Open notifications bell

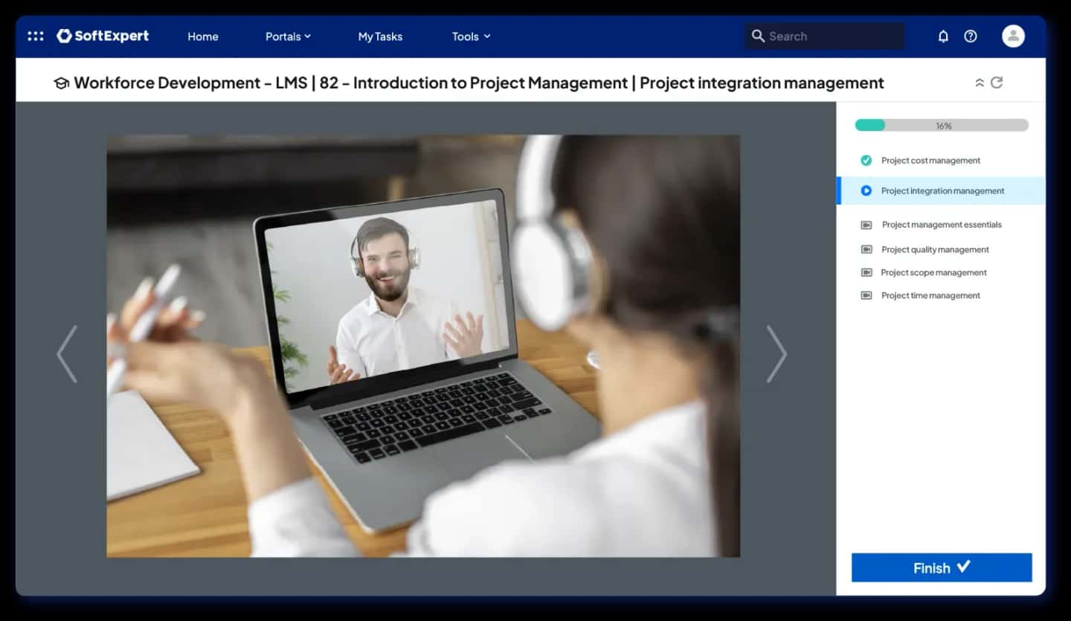point(943,36)
